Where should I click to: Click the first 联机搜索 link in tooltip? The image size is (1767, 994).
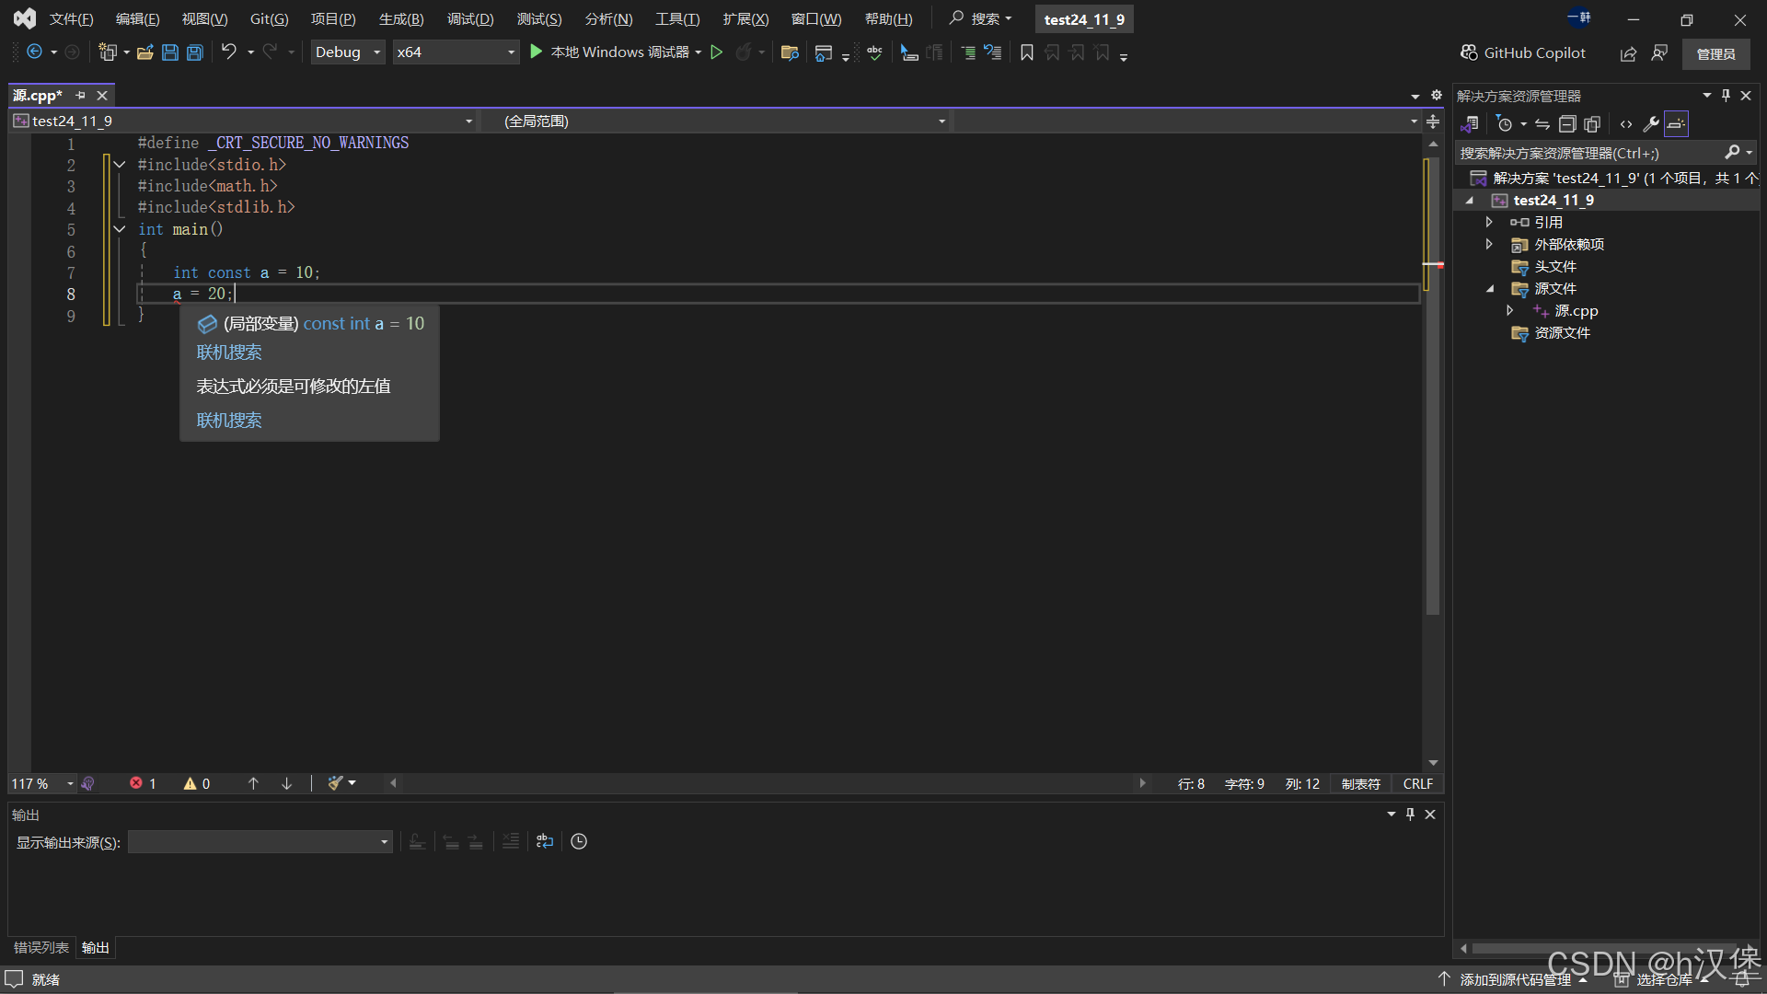tap(229, 353)
